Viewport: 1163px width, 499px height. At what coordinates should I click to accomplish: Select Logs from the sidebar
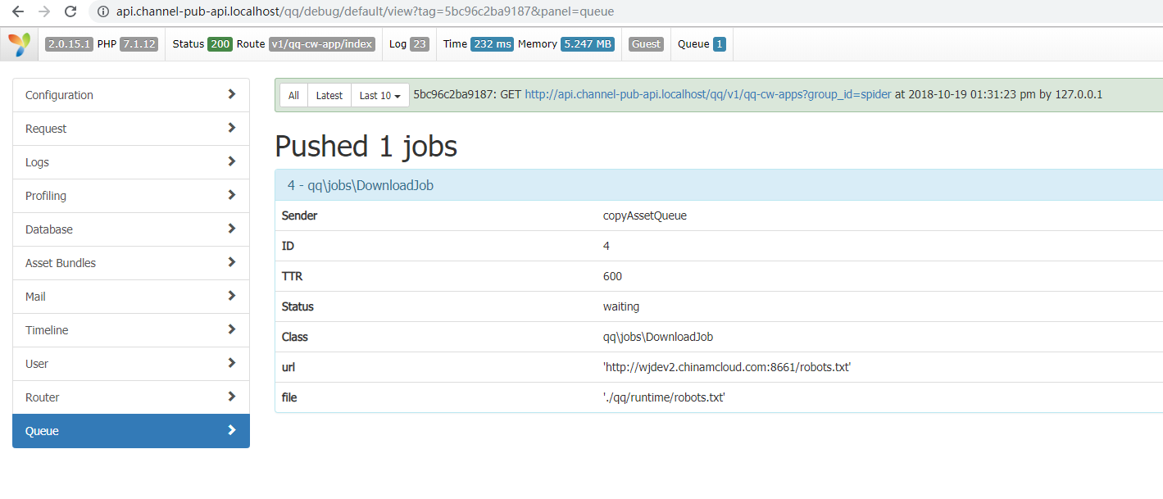[131, 162]
